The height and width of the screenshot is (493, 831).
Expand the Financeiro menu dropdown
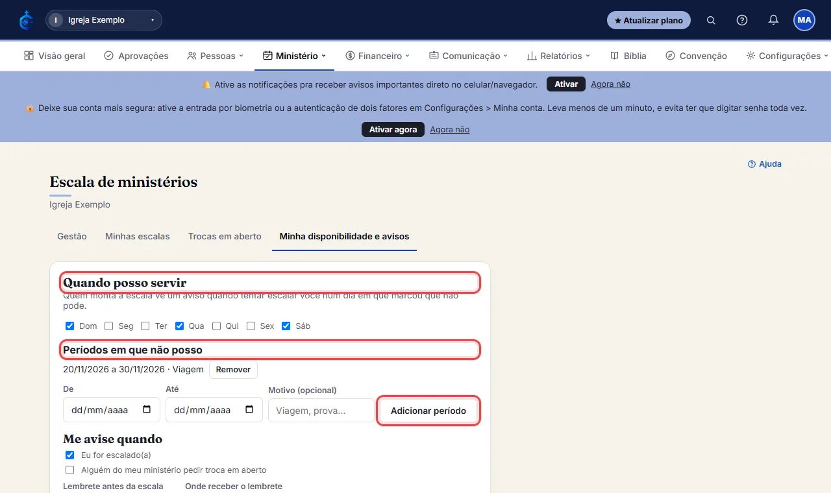coord(378,56)
